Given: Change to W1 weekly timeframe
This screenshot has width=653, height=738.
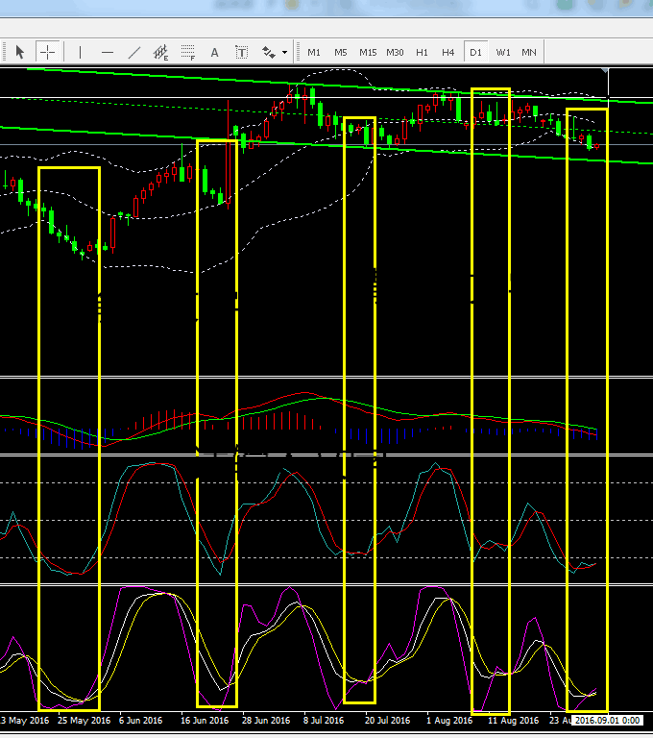Looking at the screenshot, I should click(502, 52).
